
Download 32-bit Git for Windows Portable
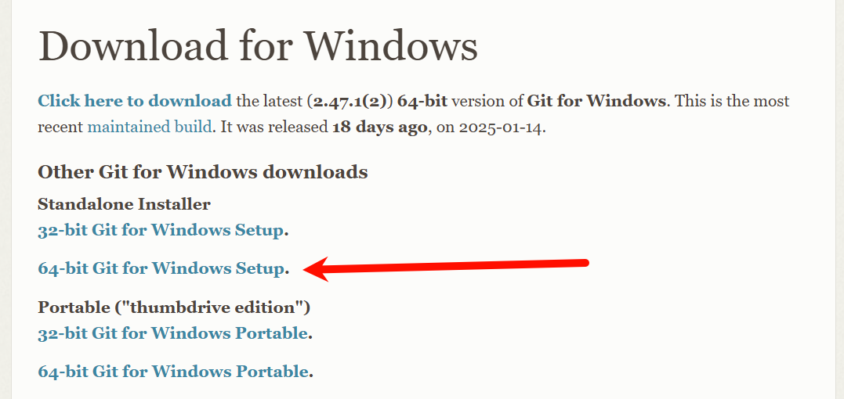click(x=172, y=333)
